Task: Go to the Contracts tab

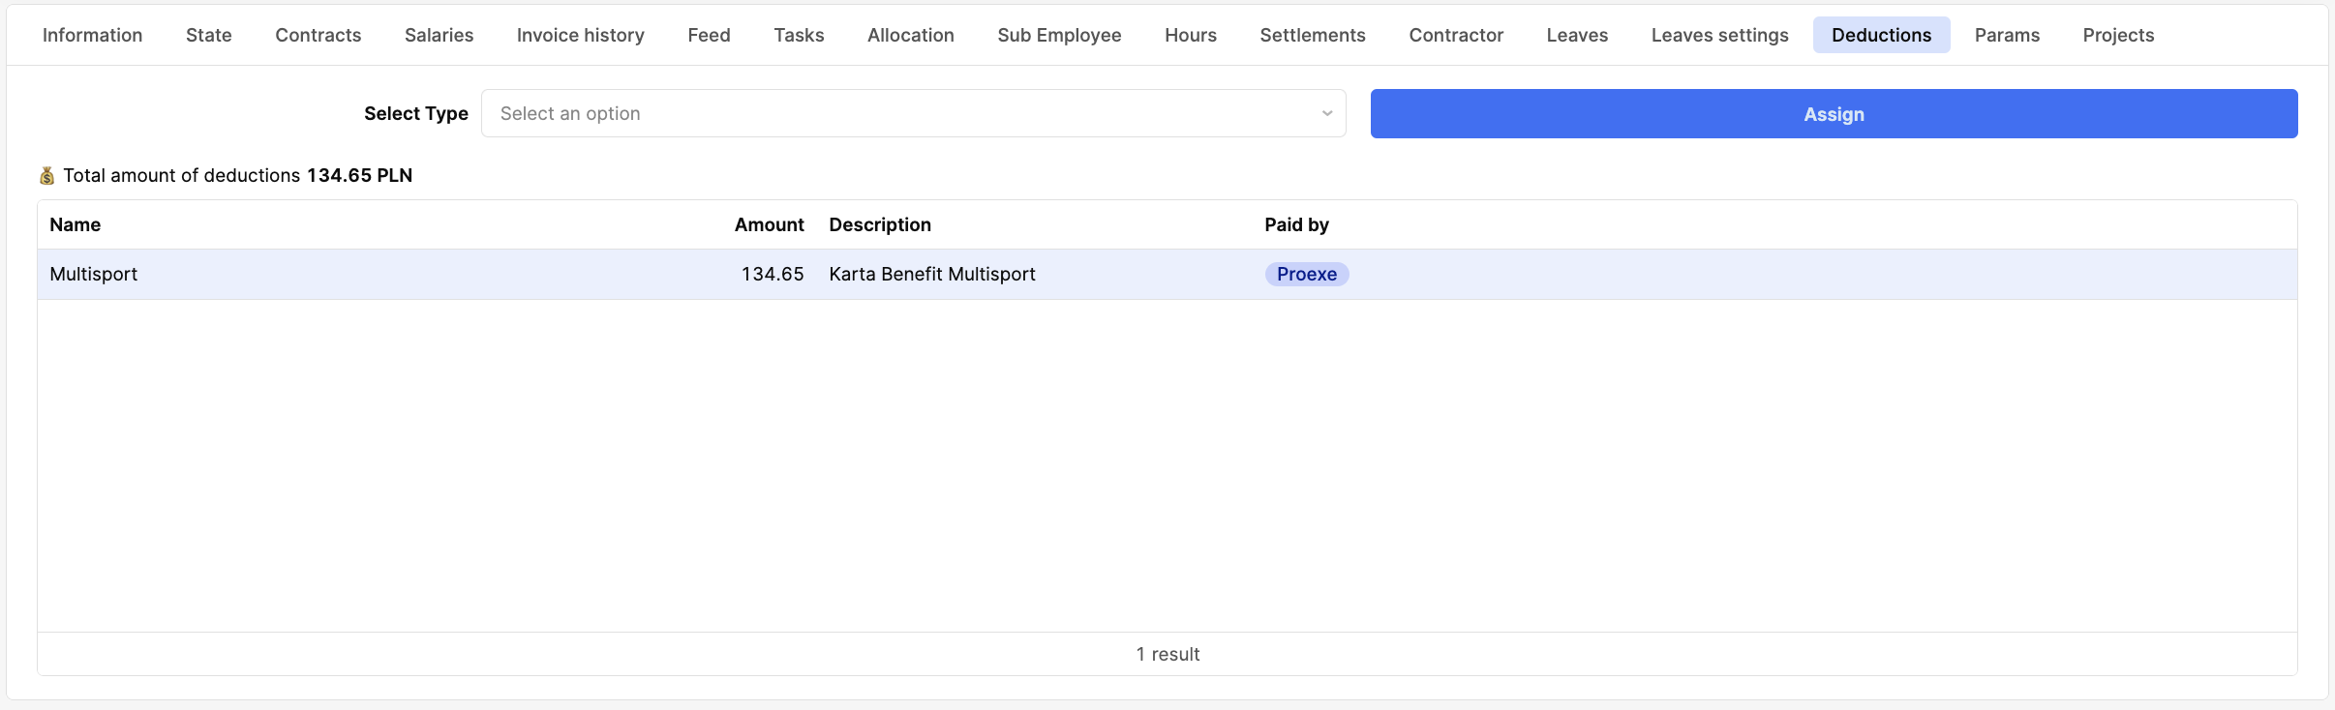Action: 318,35
